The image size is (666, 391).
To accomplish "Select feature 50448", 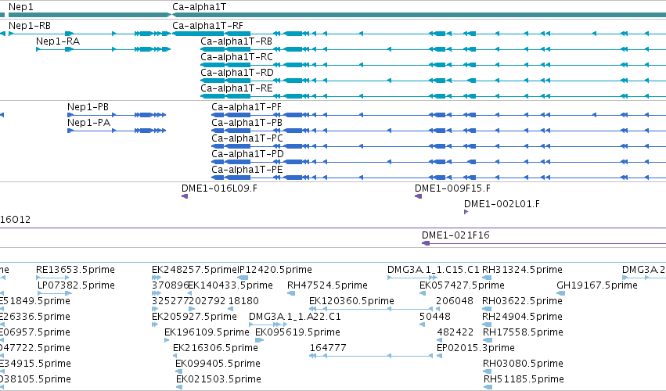I will (434, 317).
